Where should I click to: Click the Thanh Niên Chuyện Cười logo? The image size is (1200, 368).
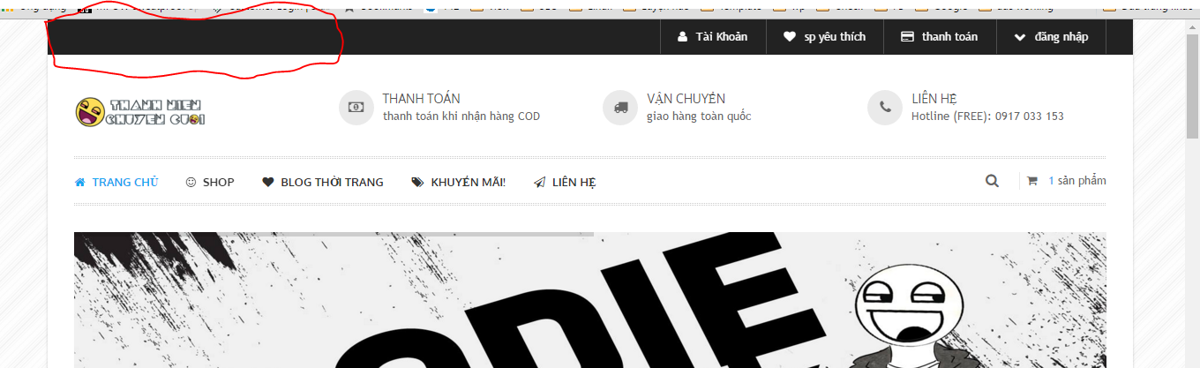[140, 112]
